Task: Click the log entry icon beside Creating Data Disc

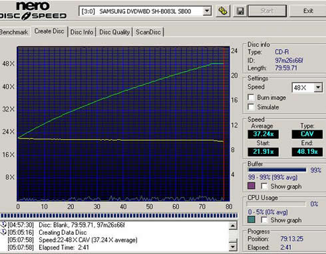Action: point(3,232)
